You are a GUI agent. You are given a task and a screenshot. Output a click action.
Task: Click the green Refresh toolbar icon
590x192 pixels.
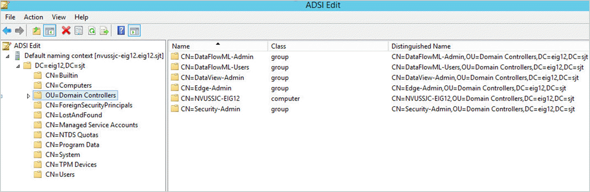click(x=92, y=31)
